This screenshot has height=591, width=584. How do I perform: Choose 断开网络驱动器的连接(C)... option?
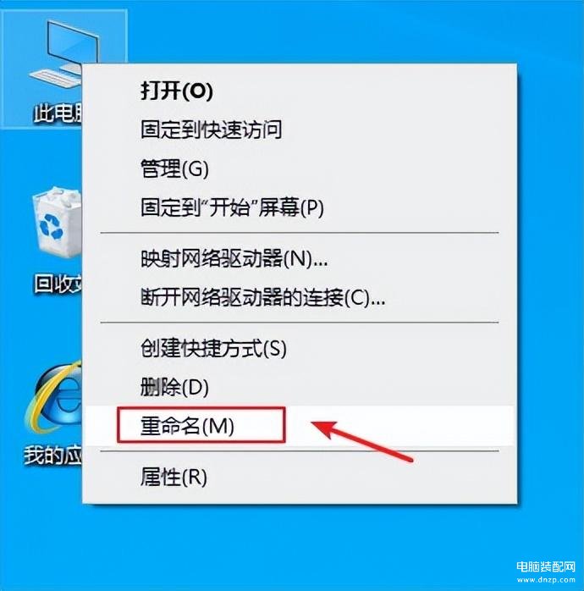point(262,298)
